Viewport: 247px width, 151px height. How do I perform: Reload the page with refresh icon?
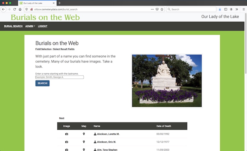pos(15,9)
